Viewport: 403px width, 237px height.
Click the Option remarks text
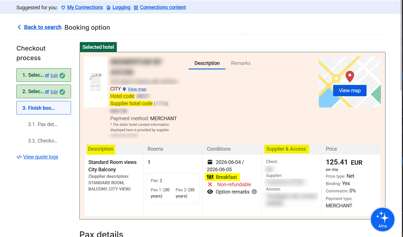point(232,192)
